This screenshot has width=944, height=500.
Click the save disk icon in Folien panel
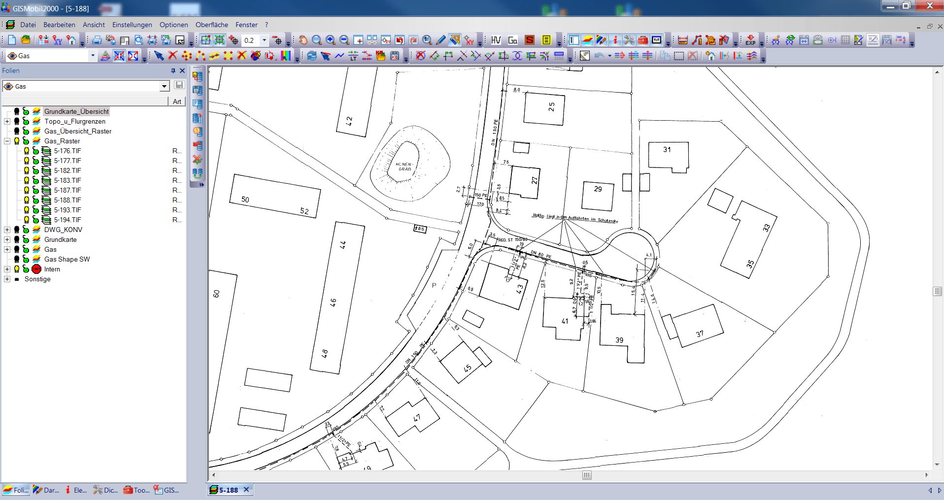coord(179,85)
